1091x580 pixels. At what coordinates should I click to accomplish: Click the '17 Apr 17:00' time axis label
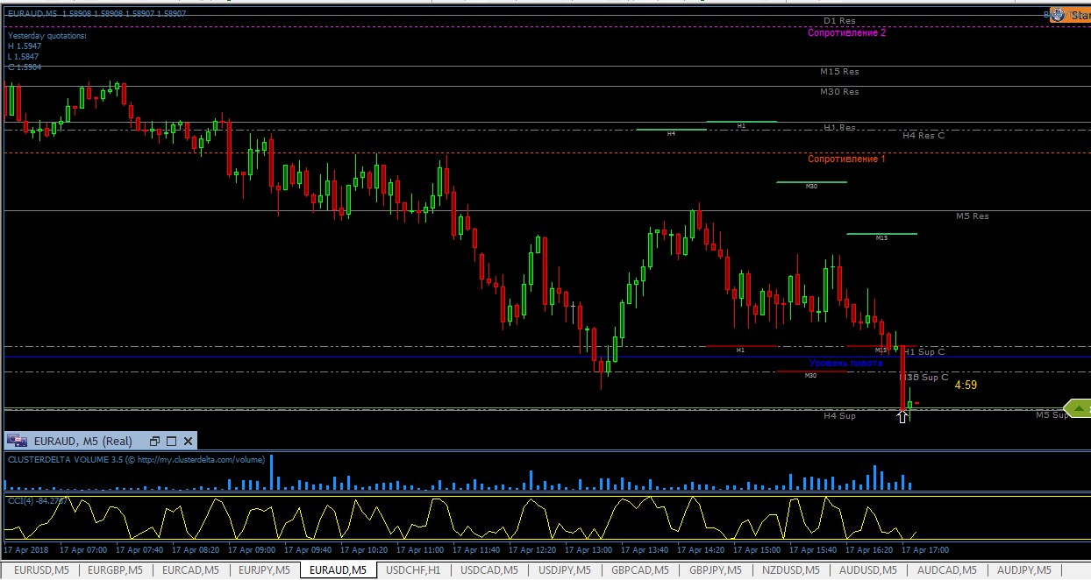tap(925, 550)
